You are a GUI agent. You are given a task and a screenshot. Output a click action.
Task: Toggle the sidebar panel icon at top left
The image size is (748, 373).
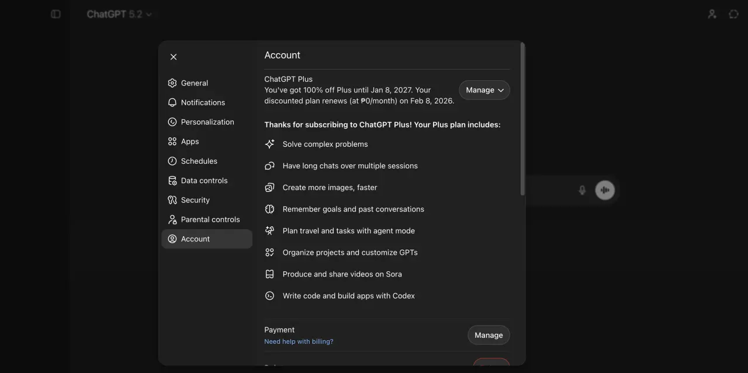pos(56,14)
